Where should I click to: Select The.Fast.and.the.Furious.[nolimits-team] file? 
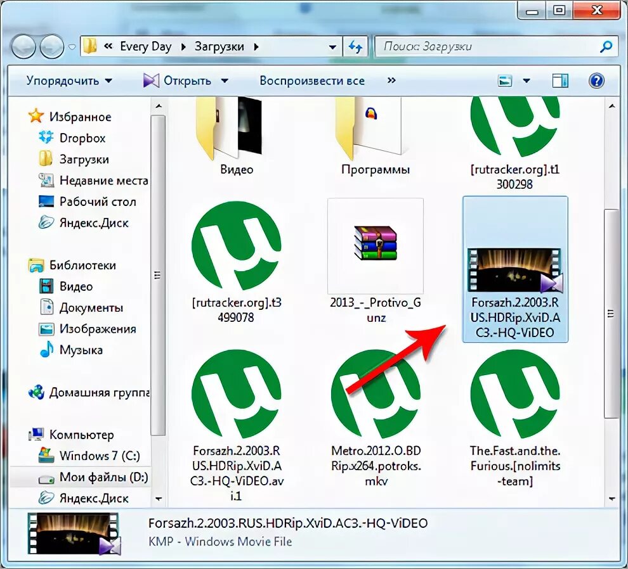[515, 418]
